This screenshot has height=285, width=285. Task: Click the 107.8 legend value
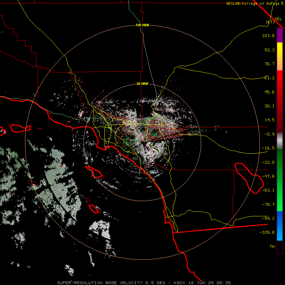click(x=268, y=35)
